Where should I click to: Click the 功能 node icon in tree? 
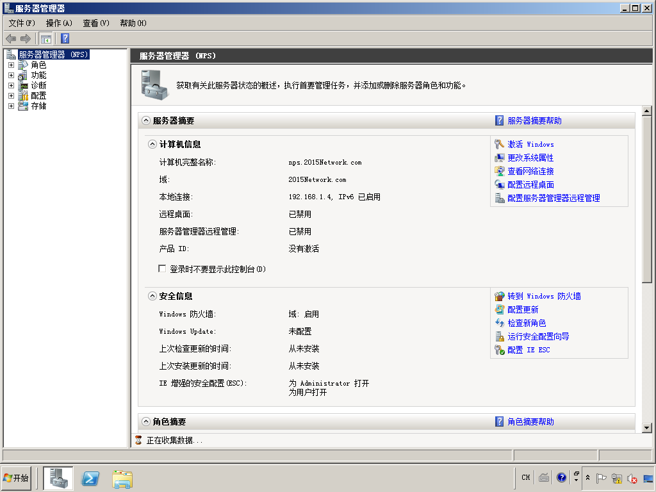click(23, 76)
